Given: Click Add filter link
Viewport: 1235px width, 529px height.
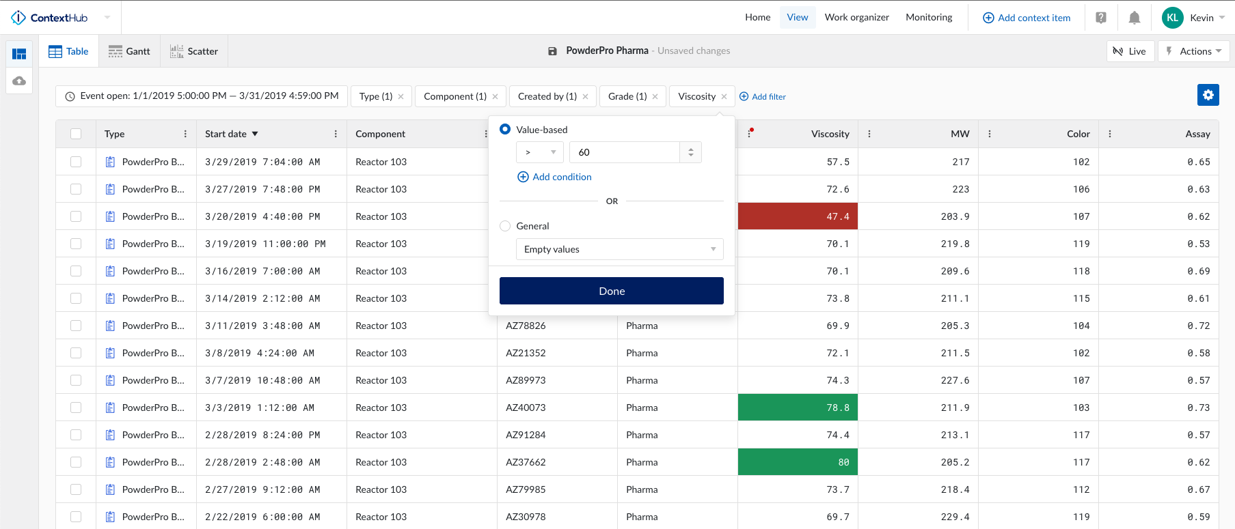Looking at the screenshot, I should [763, 96].
